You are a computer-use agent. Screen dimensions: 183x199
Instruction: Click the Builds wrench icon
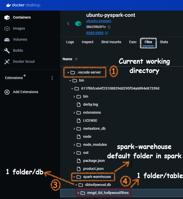point(7,51)
